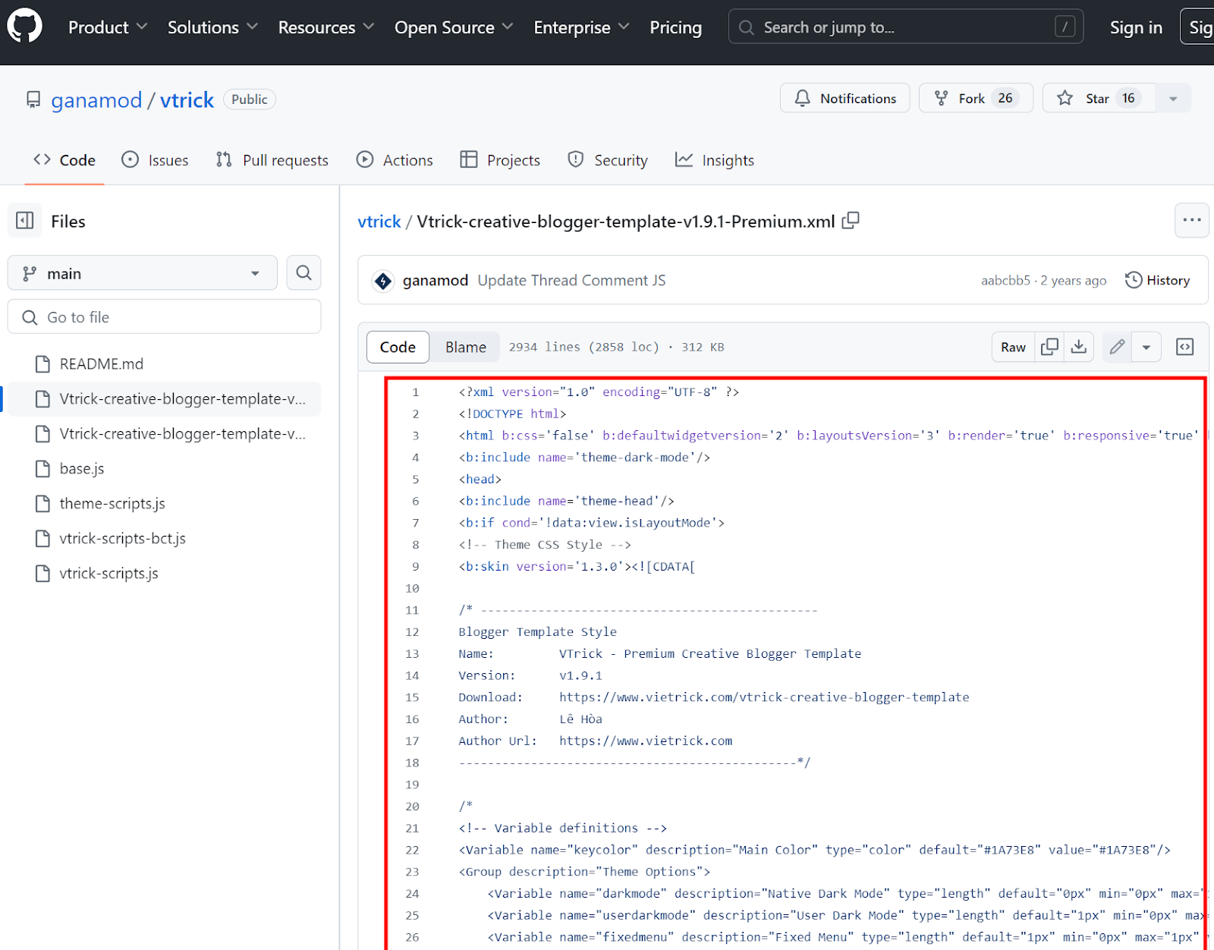Open the Projects tab

point(500,160)
